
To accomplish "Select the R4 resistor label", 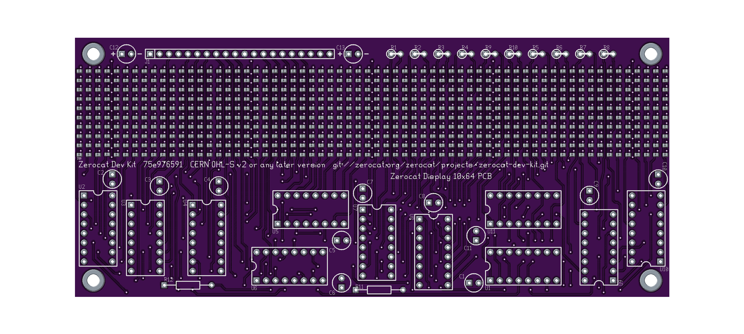I will point(465,47).
